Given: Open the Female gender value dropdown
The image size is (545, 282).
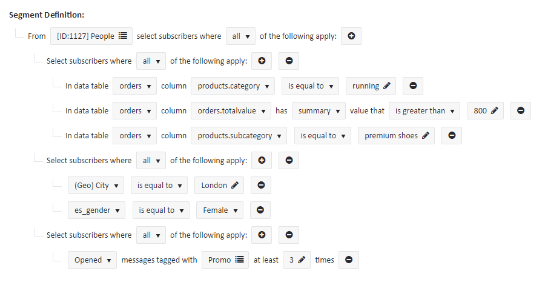Looking at the screenshot, I should [x=219, y=210].
